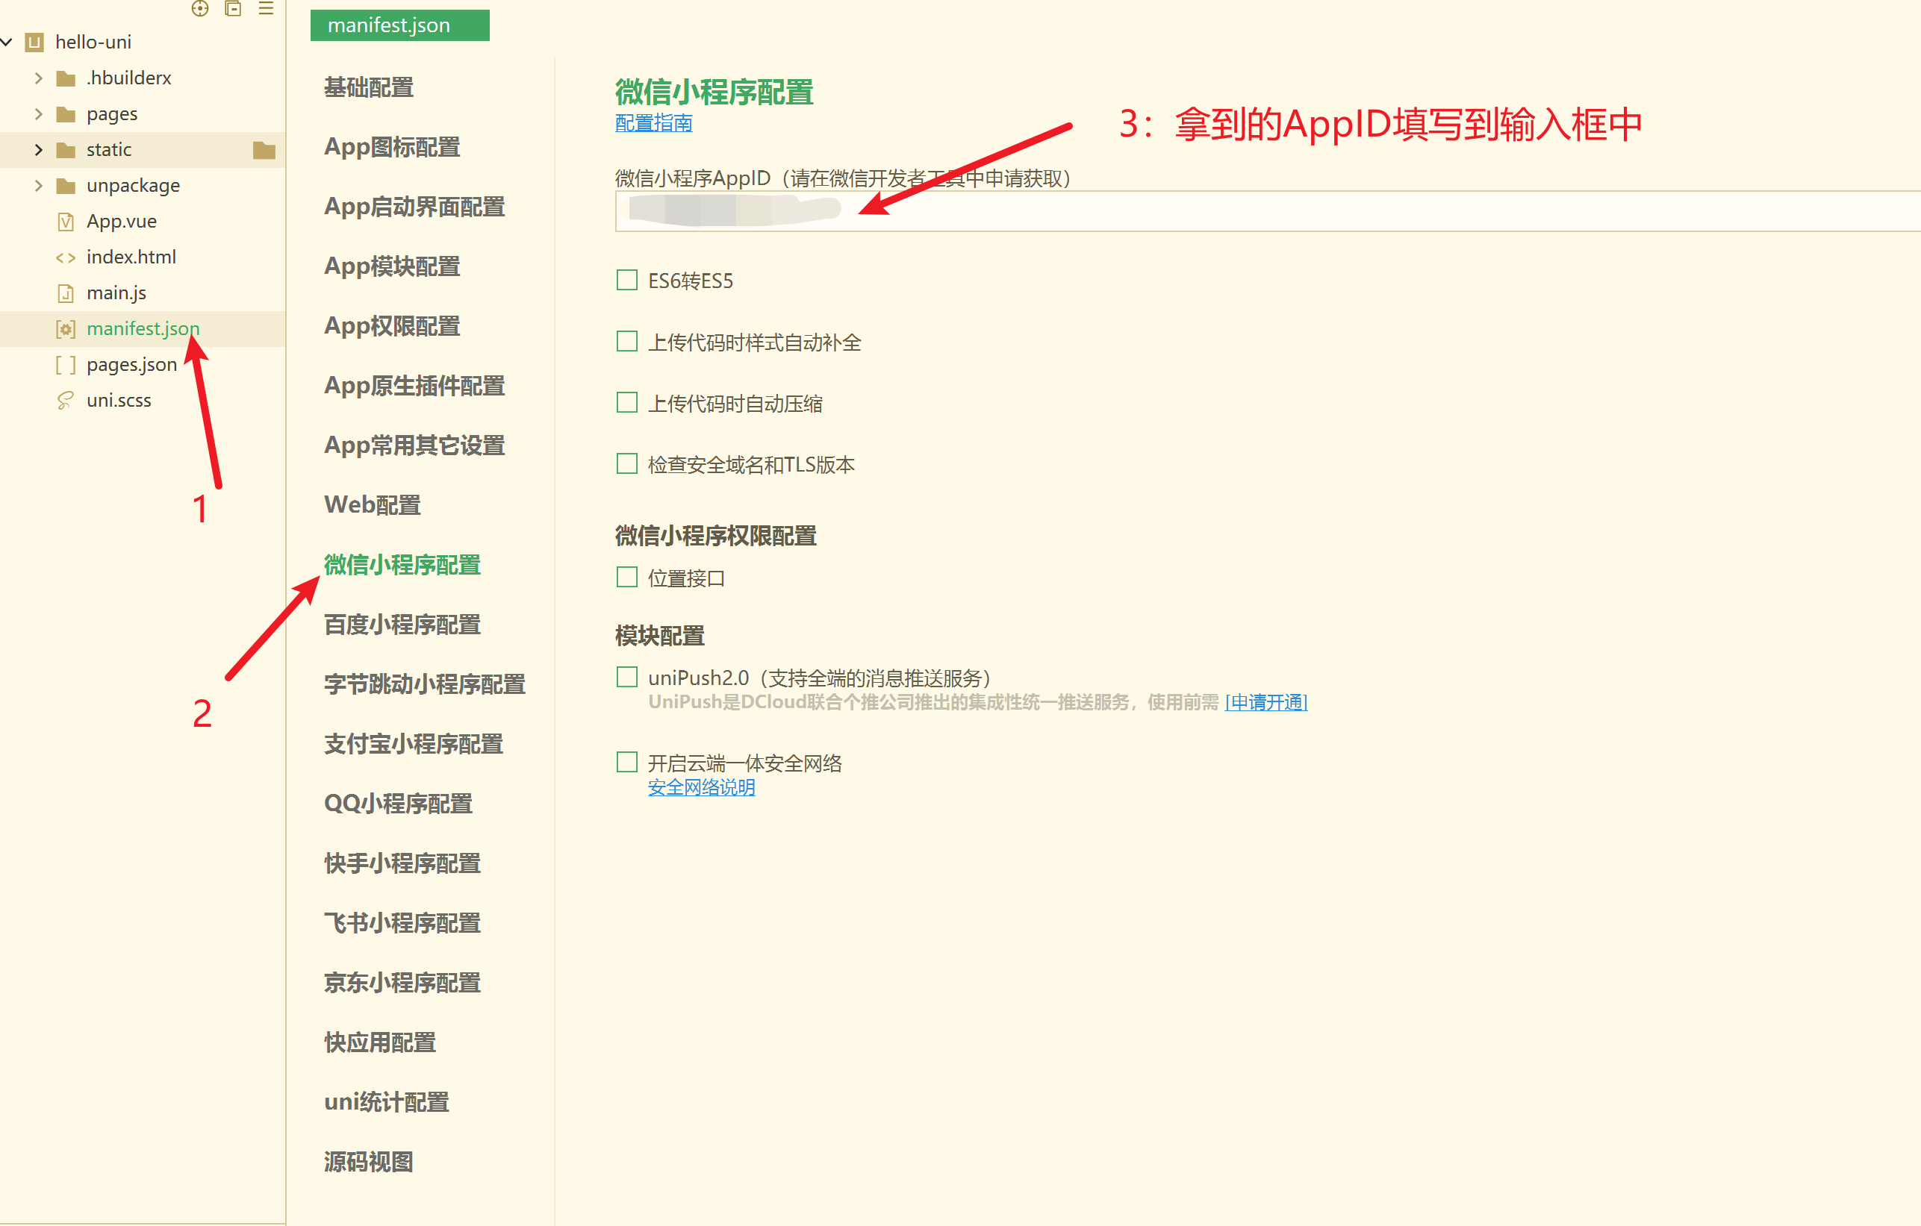This screenshot has width=1921, height=1226.
Task: Open the App模块配置 section
Action: (x=392, y=267)
